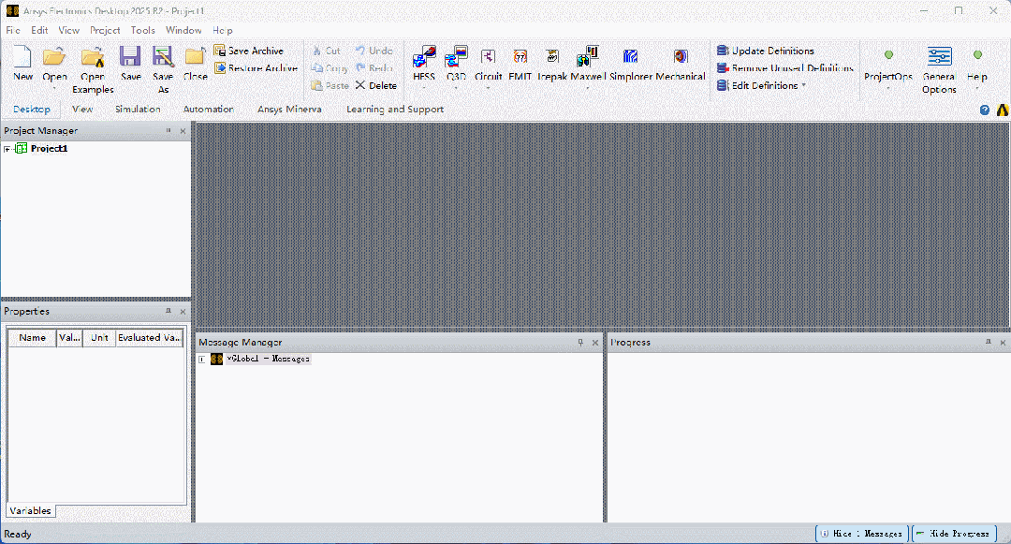
Task: Open the File menu
Action: (x=13, y=30)
